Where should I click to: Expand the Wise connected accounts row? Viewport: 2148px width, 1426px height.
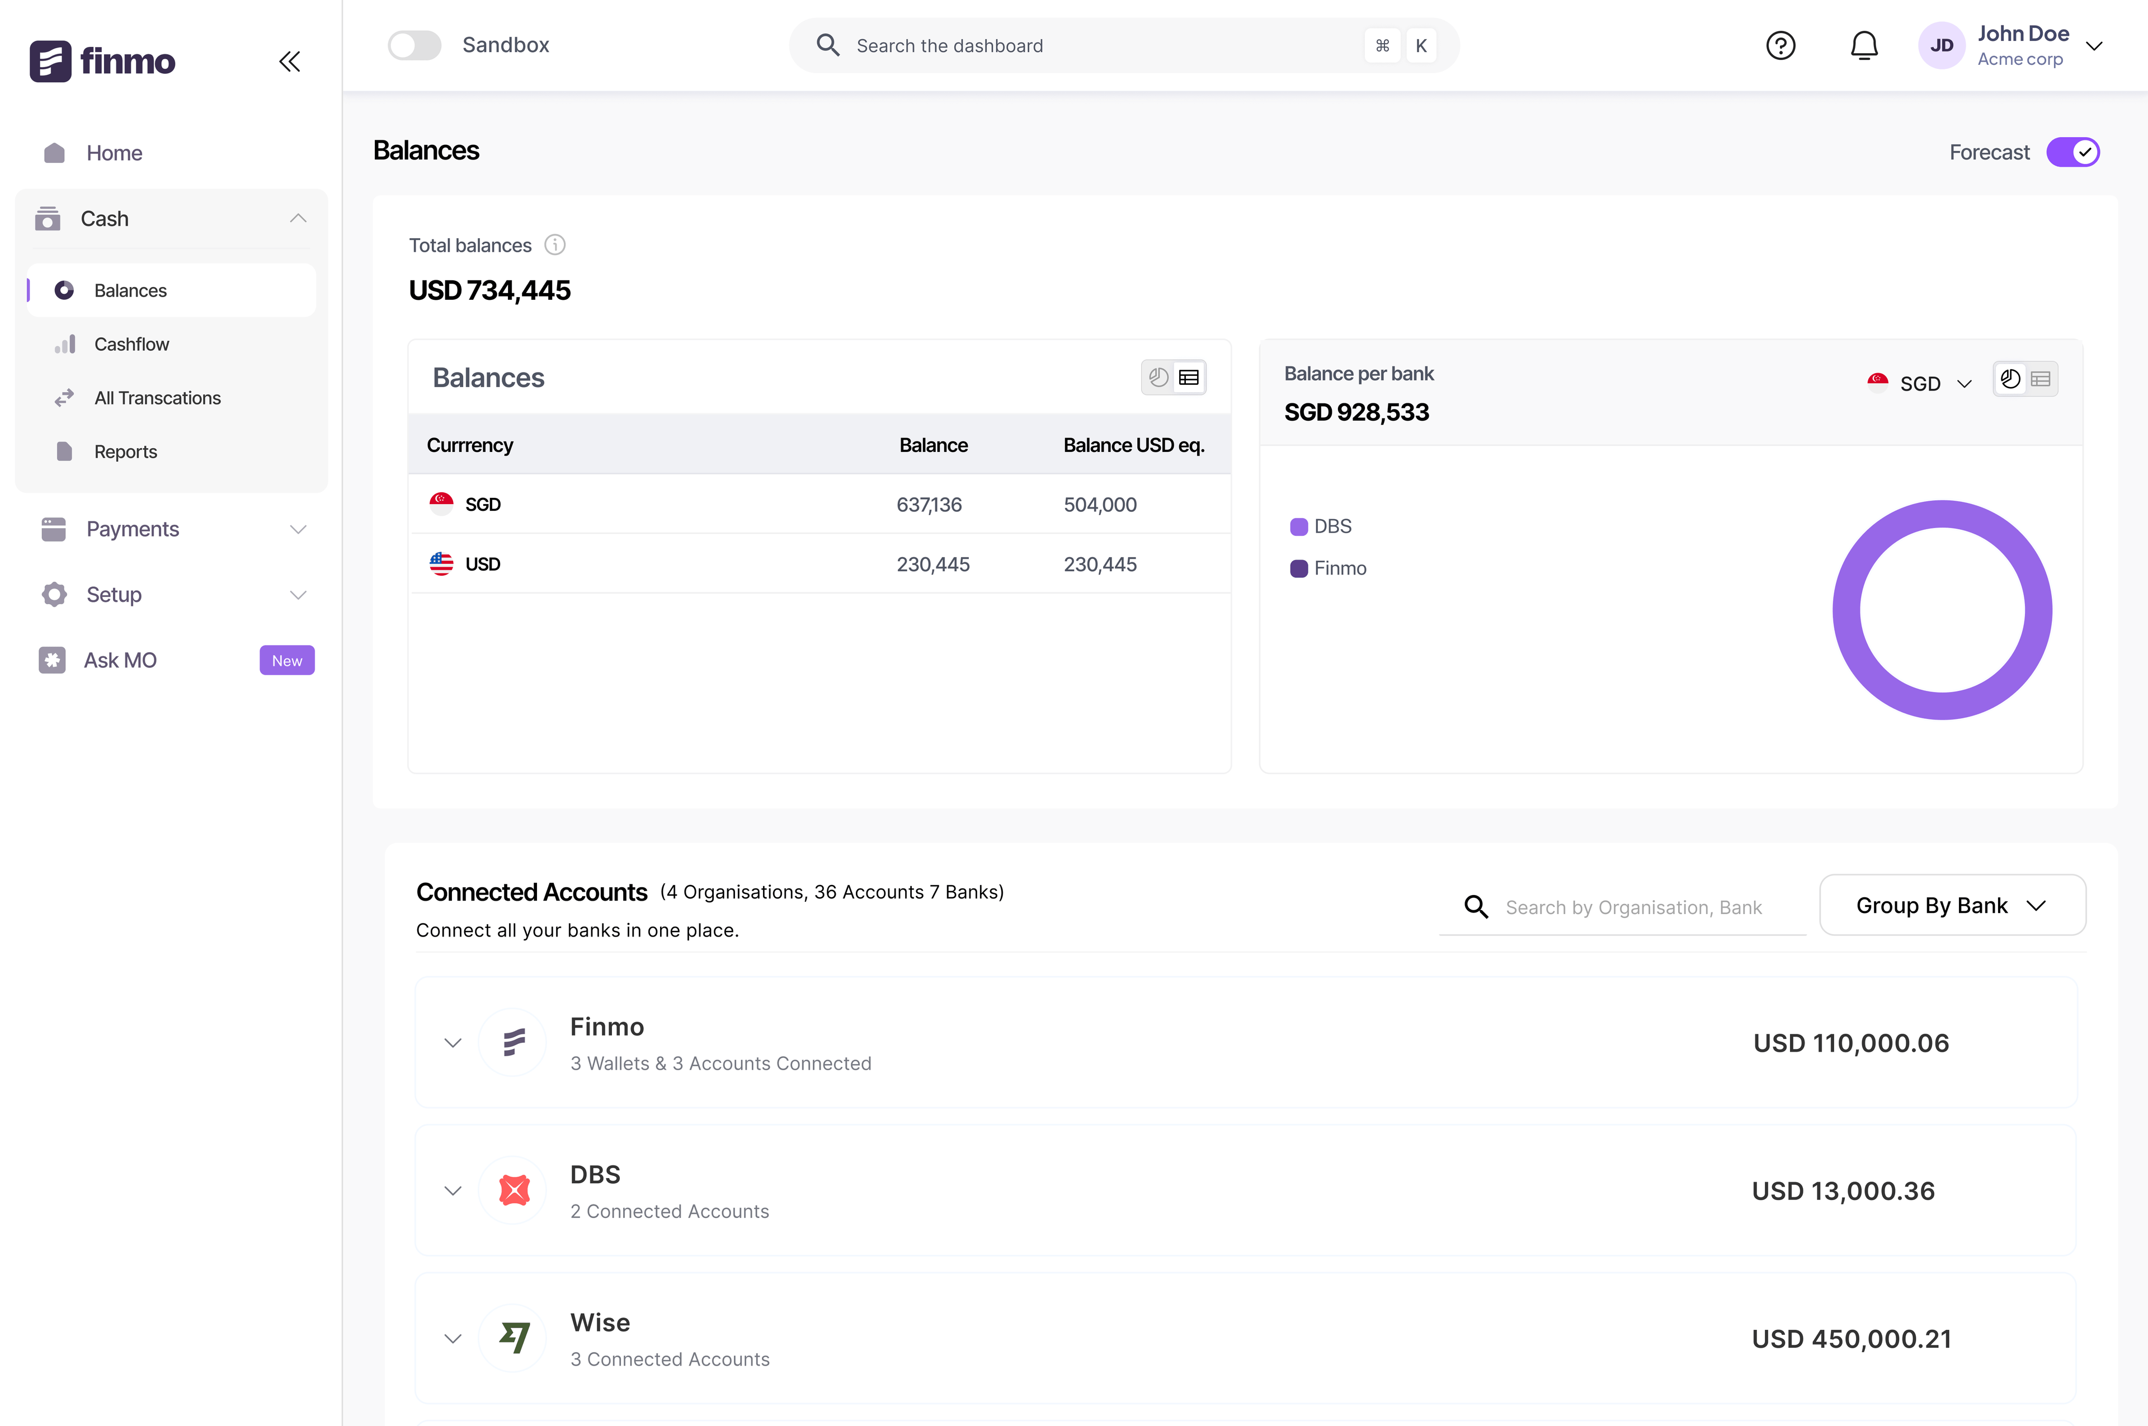pyautogui.click(x=453, y=1338)
